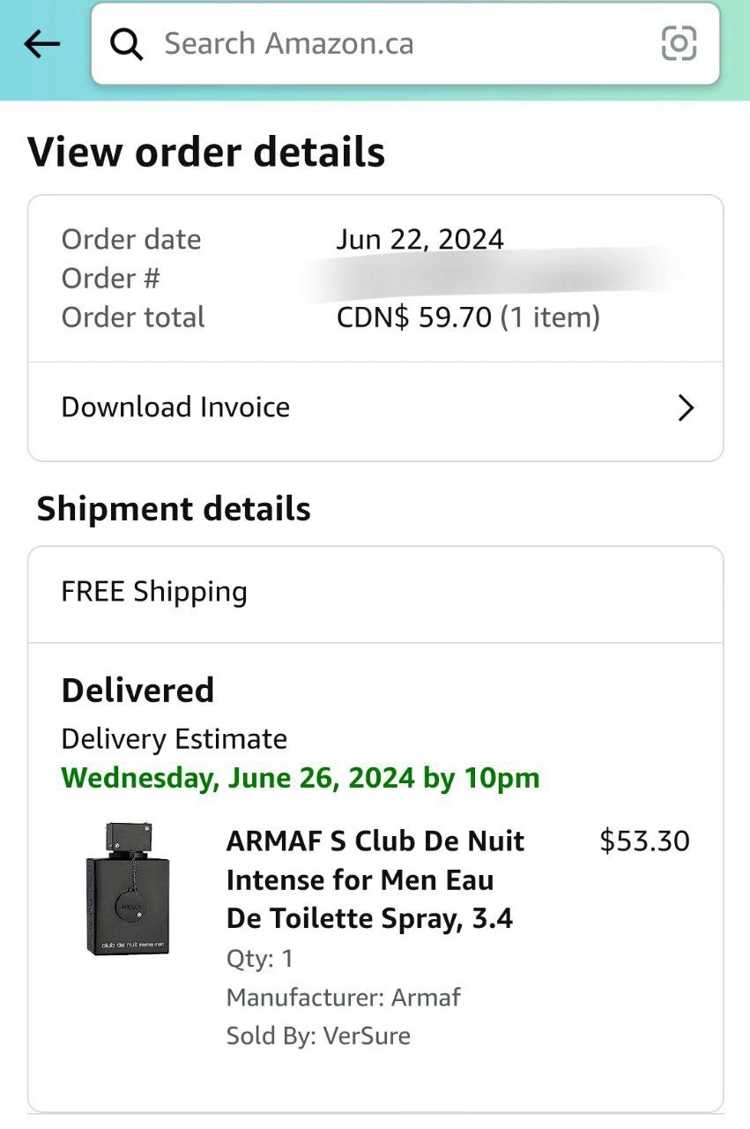Open the ARMAF Club De Nuit product title

tap(375, 879)
